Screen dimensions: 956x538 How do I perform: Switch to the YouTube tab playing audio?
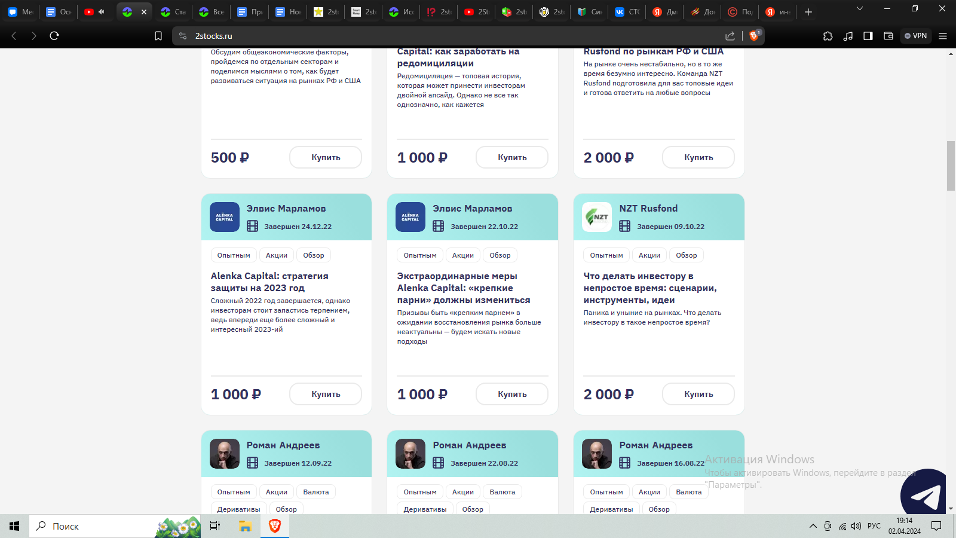(x=95, y=12)
